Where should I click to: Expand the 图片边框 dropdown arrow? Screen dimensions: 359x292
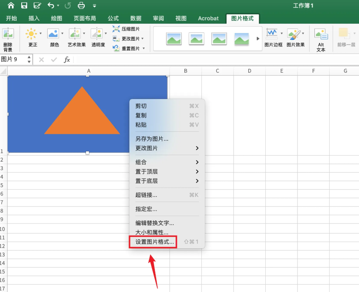point(282,33)
